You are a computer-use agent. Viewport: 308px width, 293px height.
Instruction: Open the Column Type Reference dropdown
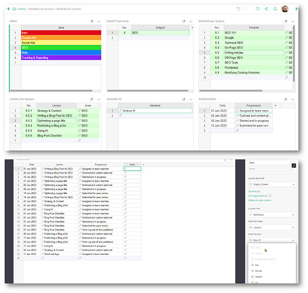tap(272, 214)
